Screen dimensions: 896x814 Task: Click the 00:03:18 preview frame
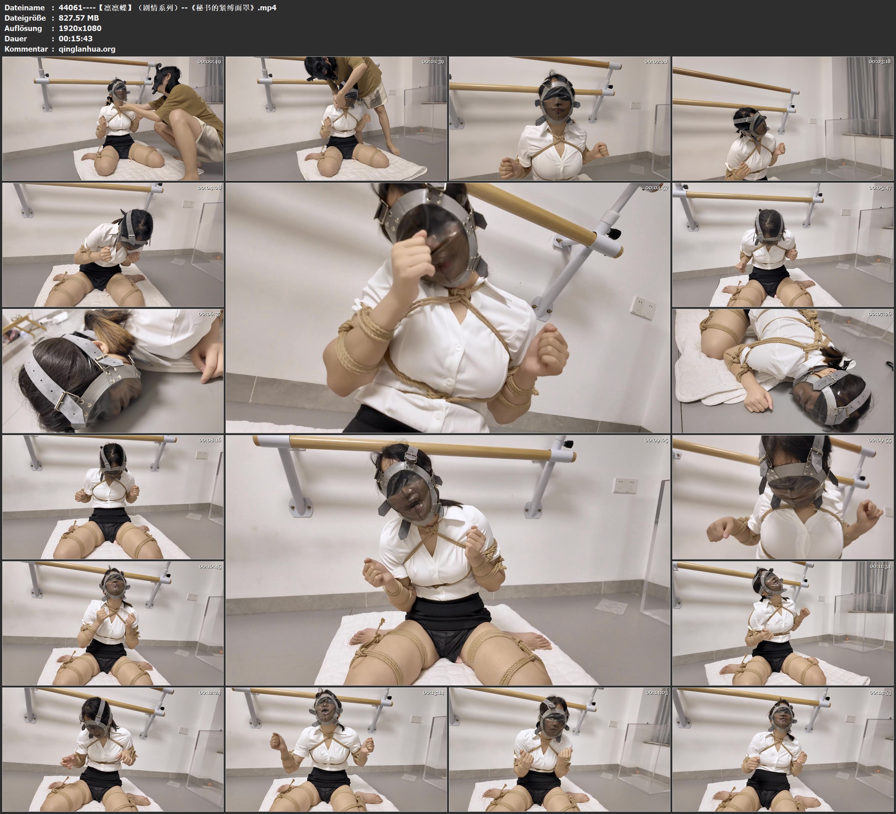(x=783, y=118)
